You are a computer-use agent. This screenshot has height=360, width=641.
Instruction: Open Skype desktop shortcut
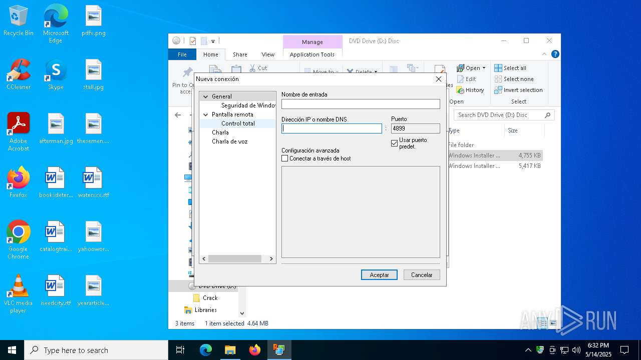[56, 75]
